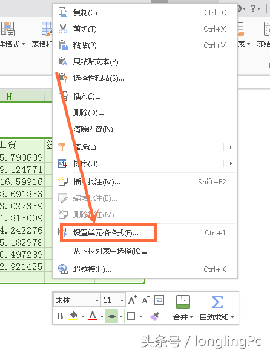Click the AutoSum sigma icon
Screen dimensions: 270x355
217,302
